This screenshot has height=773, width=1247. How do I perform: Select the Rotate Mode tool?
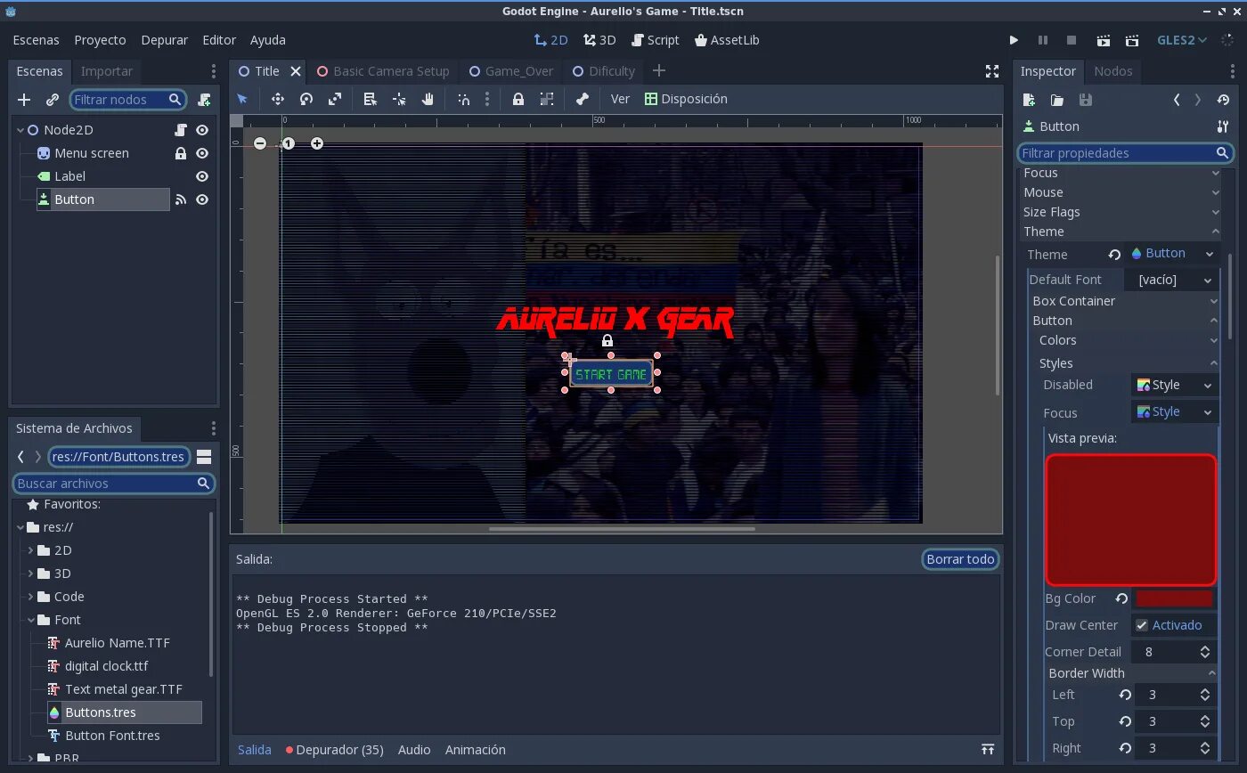tap(306, 99)
